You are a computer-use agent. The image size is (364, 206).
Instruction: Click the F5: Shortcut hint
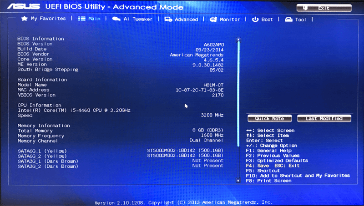point(263,171)
